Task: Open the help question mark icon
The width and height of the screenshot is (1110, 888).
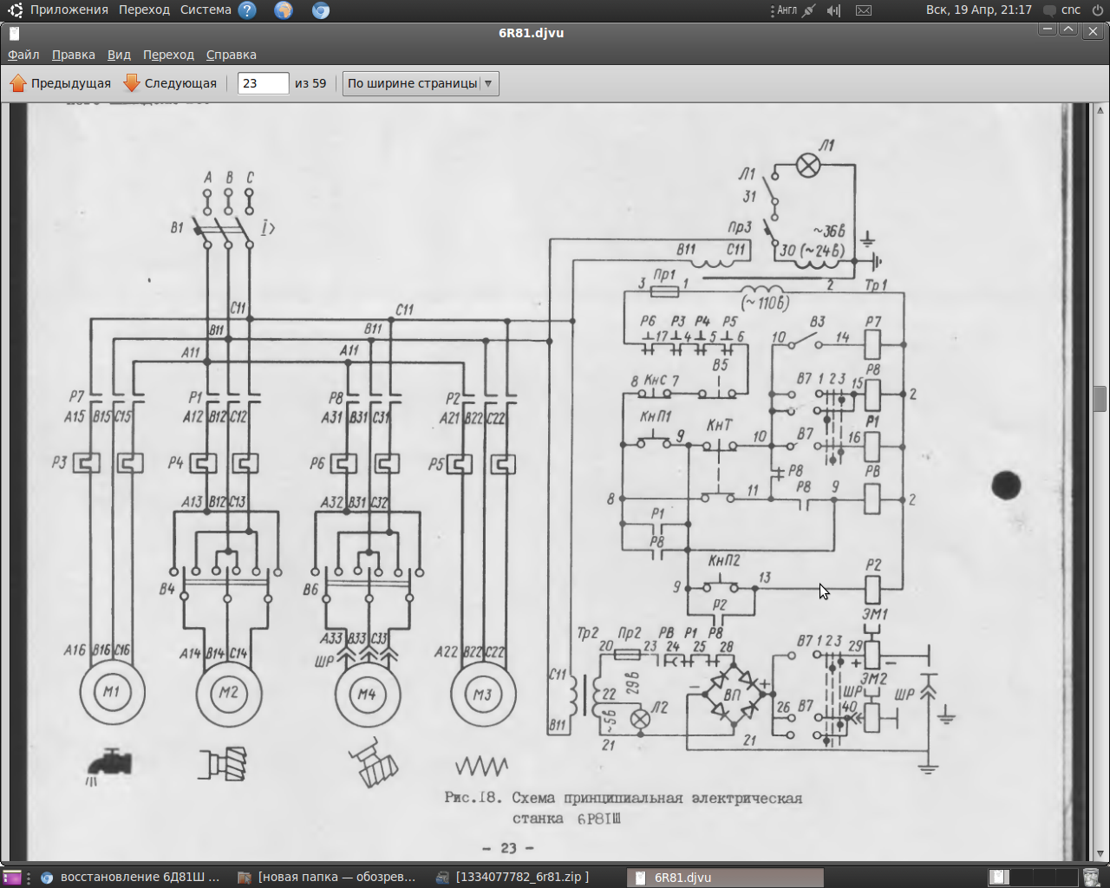Action: coord(247,10)
